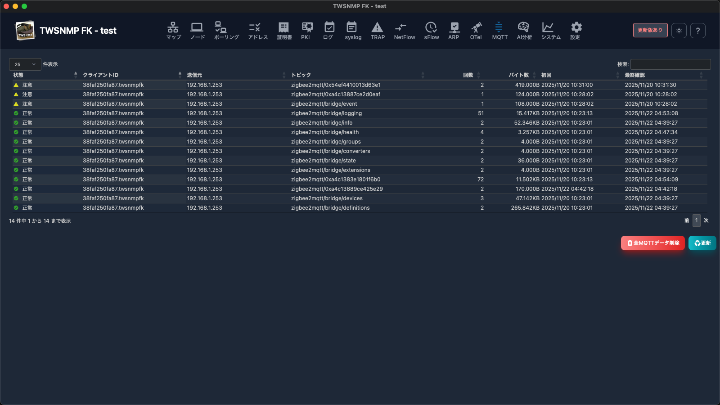This screenshot has width=720, height=405.
Task: Toggle the light/dark theme button
Action: 679,31
